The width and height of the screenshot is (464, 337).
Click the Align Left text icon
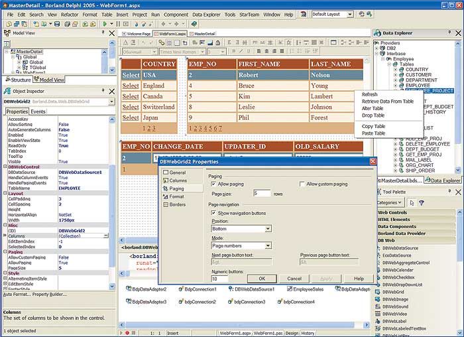(259, 51)
